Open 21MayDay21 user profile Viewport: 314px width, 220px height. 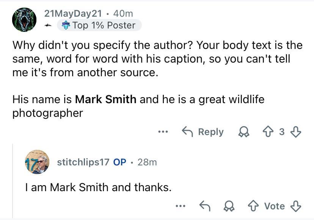pyautogui.click(x=73, y=14)
